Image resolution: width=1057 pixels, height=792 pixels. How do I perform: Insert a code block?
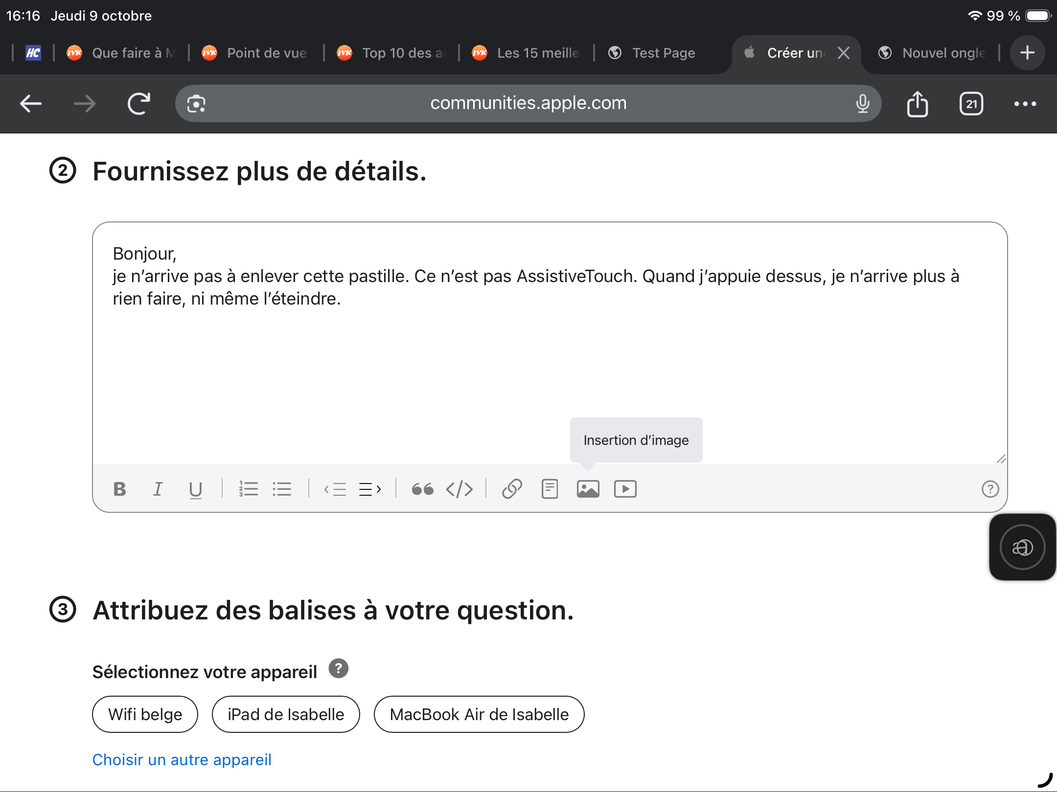pos(460,489)
